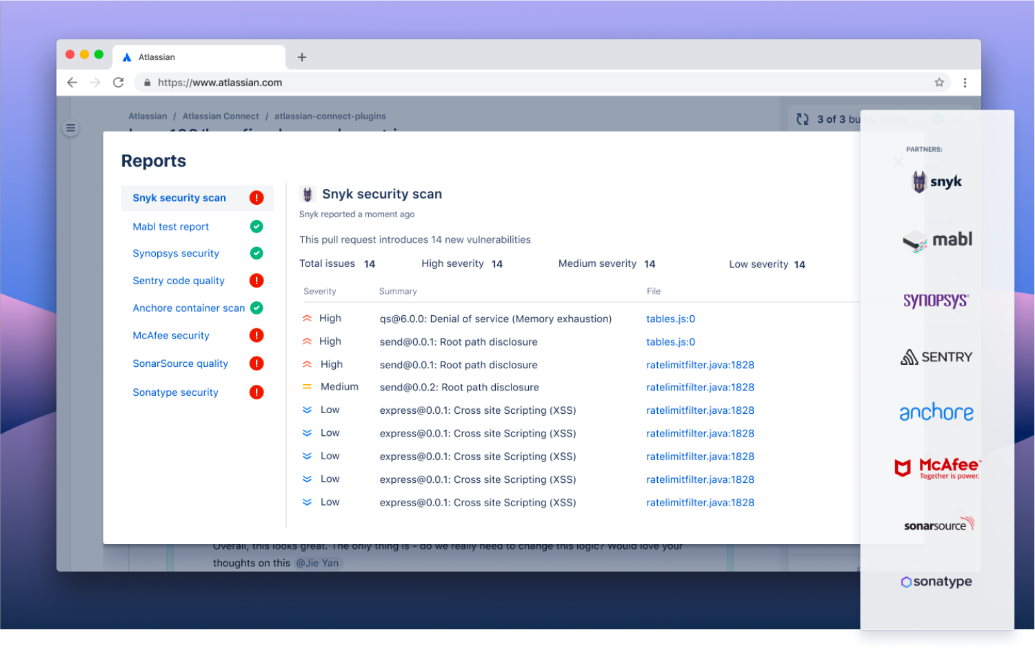Click the browser back arrow
Viewport: 1035px width, 649px height.
point(72,83)
